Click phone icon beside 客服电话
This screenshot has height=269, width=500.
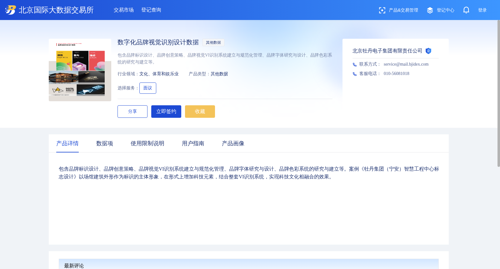pyautogui.click(x=355, y=74)
